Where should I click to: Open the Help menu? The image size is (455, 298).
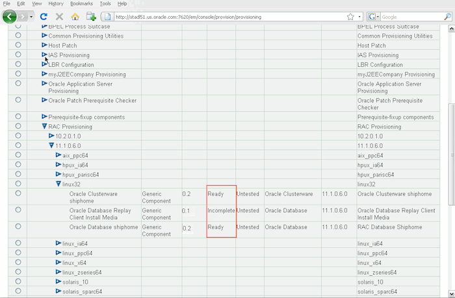point(122,3)
